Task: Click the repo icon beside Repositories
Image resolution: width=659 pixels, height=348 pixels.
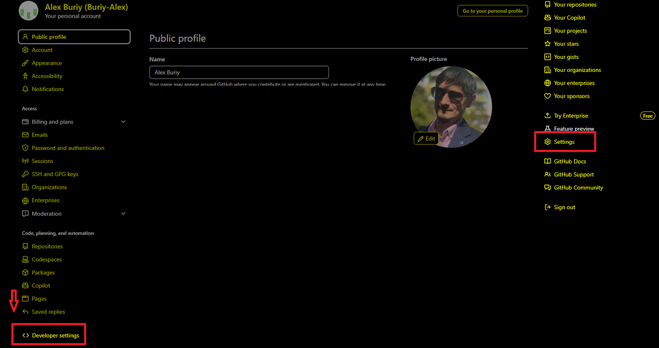Action: 25,246
